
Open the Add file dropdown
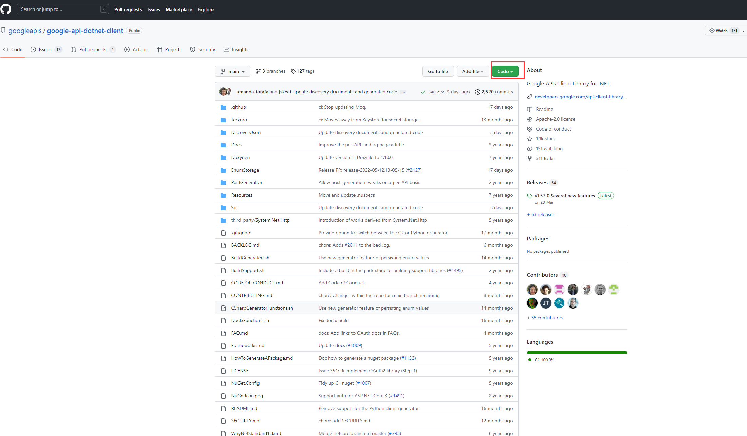point(473,71)
